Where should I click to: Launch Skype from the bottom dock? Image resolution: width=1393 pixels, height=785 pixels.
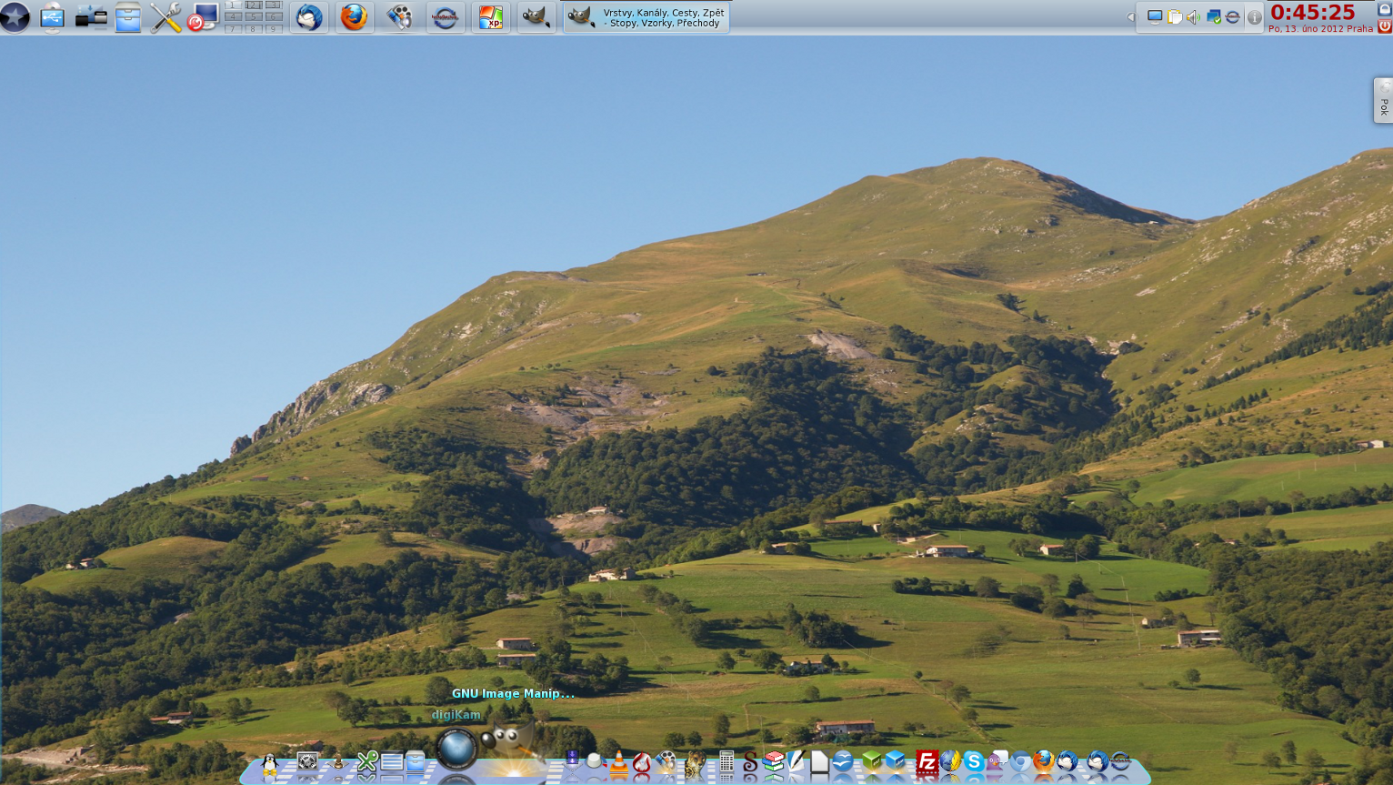(x=974, y=761)
